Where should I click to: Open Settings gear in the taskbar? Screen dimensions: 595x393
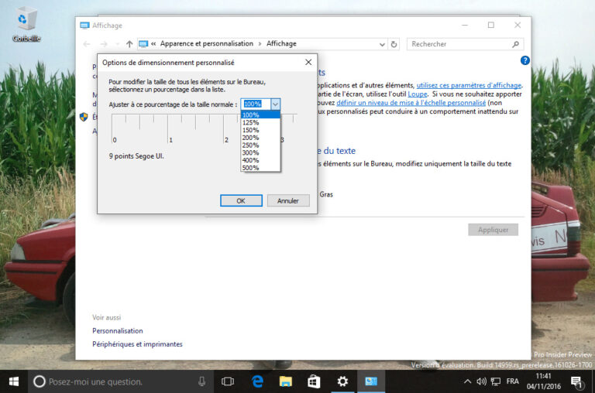(342, 381)
